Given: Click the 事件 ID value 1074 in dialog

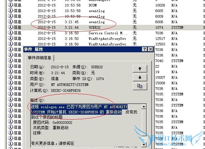Looking at the screenshot, I should tap(100, 79).
